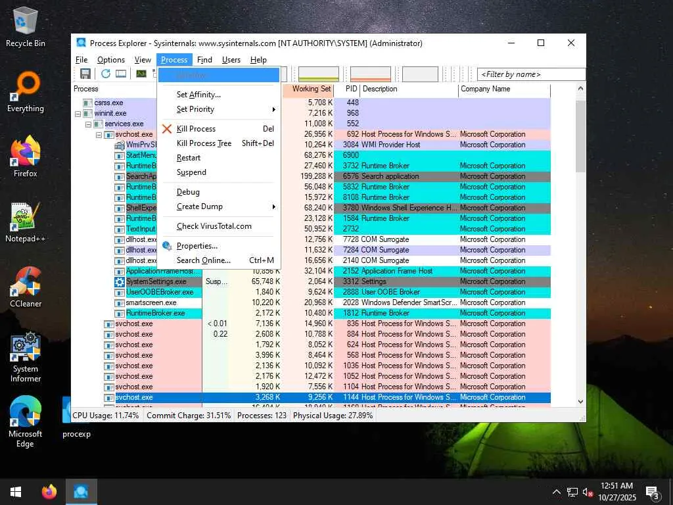673x505 pixels.
Task: Click the WmiPrvSE process icon
Action: click(120, 145)
